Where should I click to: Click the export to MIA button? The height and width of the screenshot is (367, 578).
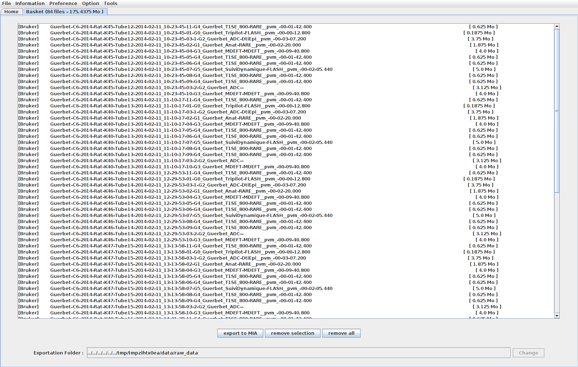pyautogui.click(x=240, y=333)
